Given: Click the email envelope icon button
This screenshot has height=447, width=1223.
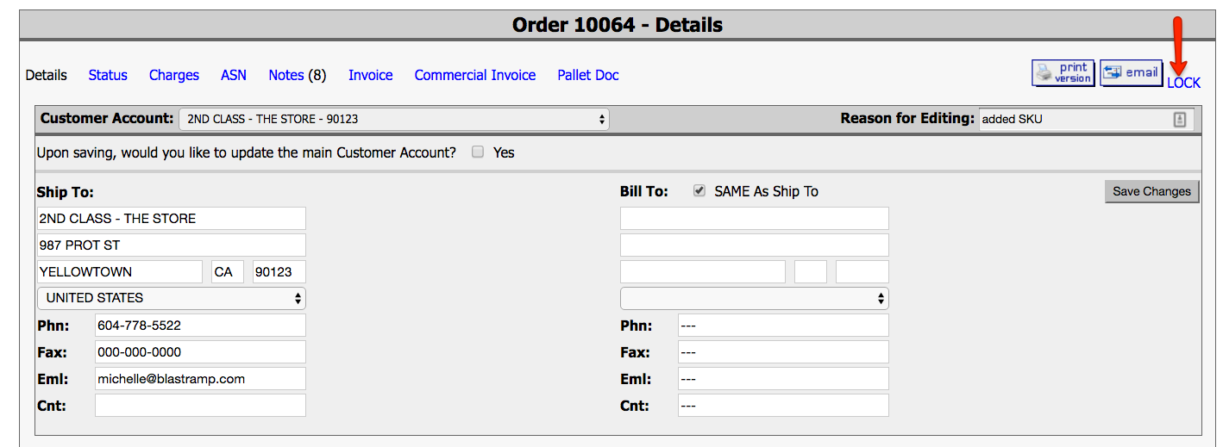Looking at the screenshot, I should pos(1131,73).
